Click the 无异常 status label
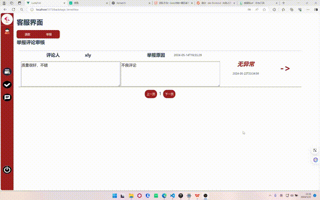320x200 pixels. [x=245, y=64]
